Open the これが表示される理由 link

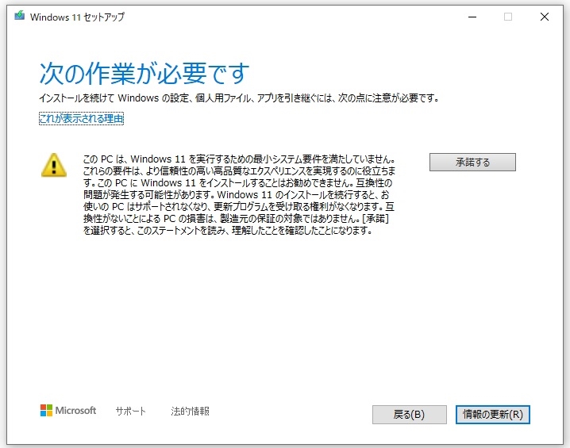coord(82,119)
